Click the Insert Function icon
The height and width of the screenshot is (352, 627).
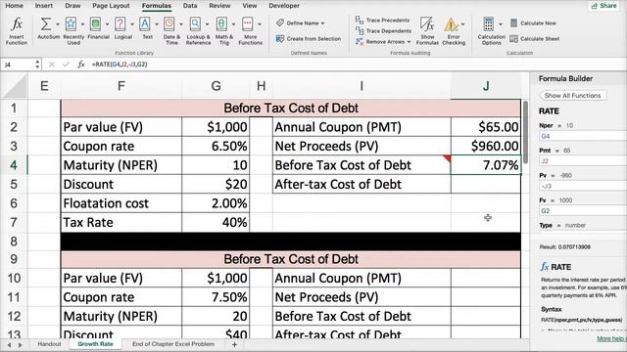click(17, 24)
